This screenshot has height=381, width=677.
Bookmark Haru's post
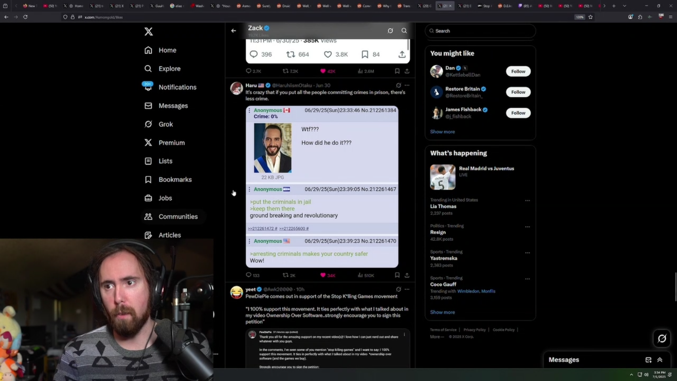click(x=397, y=275)
